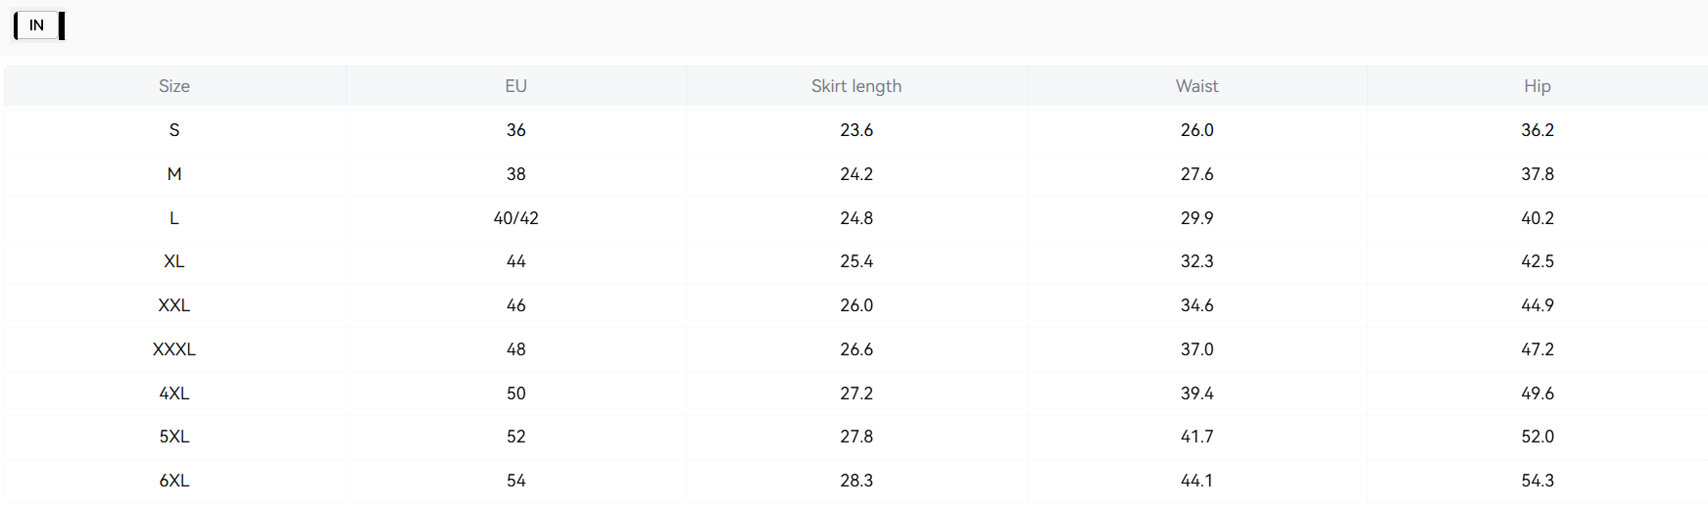Select the size L row label
This screenshot has width=1708, height=509.
coord(174,218)
